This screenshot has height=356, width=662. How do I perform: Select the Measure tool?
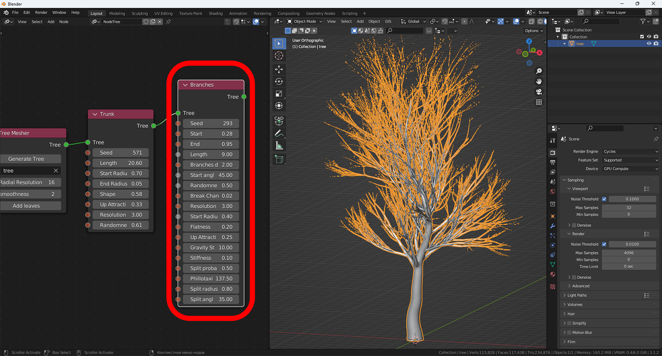click(279, 146)
